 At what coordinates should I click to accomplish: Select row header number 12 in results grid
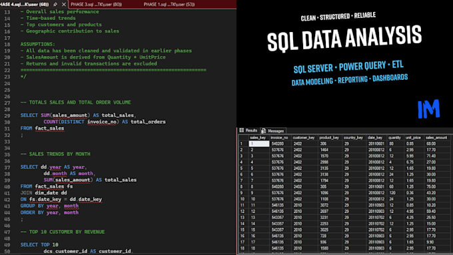point(242,212)
